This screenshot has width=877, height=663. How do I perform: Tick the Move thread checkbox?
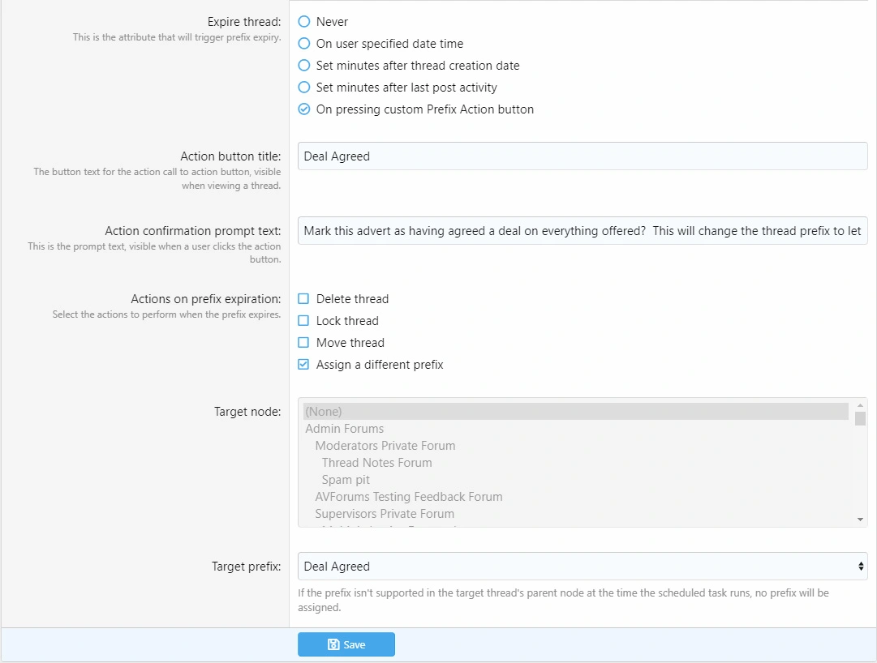coord(304,343)
